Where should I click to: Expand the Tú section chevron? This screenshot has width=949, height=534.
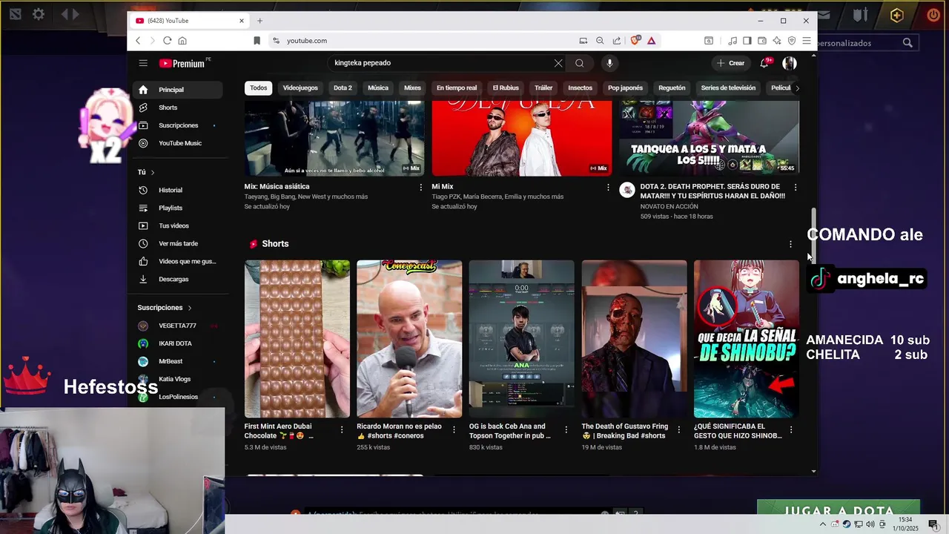(x=153, y=172)
